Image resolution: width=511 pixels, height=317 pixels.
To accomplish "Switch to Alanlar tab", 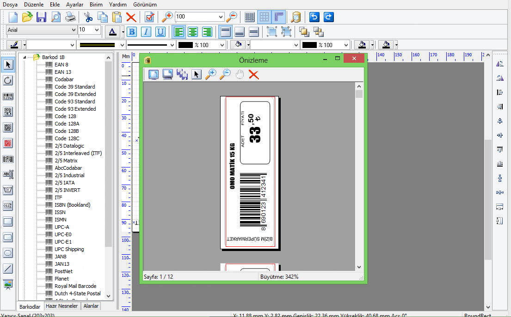I will [x=91, y=306].
